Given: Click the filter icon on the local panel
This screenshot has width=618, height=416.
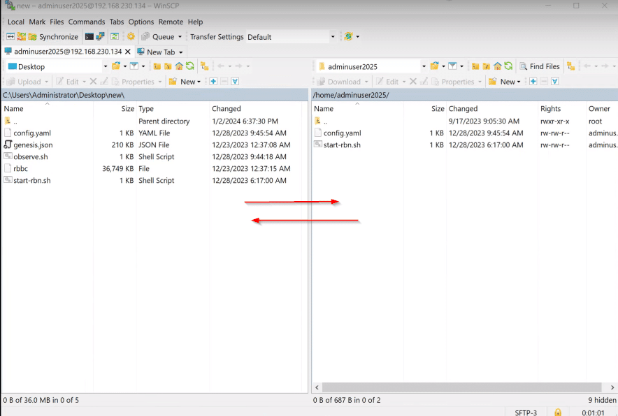Looking at the screenshot, I should point(135,66).
